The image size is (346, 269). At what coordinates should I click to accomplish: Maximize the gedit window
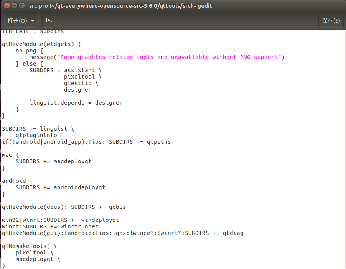21,5
